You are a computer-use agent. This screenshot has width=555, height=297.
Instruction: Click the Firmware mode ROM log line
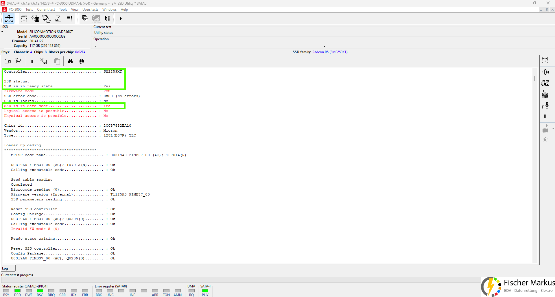[x=57, y=91]
